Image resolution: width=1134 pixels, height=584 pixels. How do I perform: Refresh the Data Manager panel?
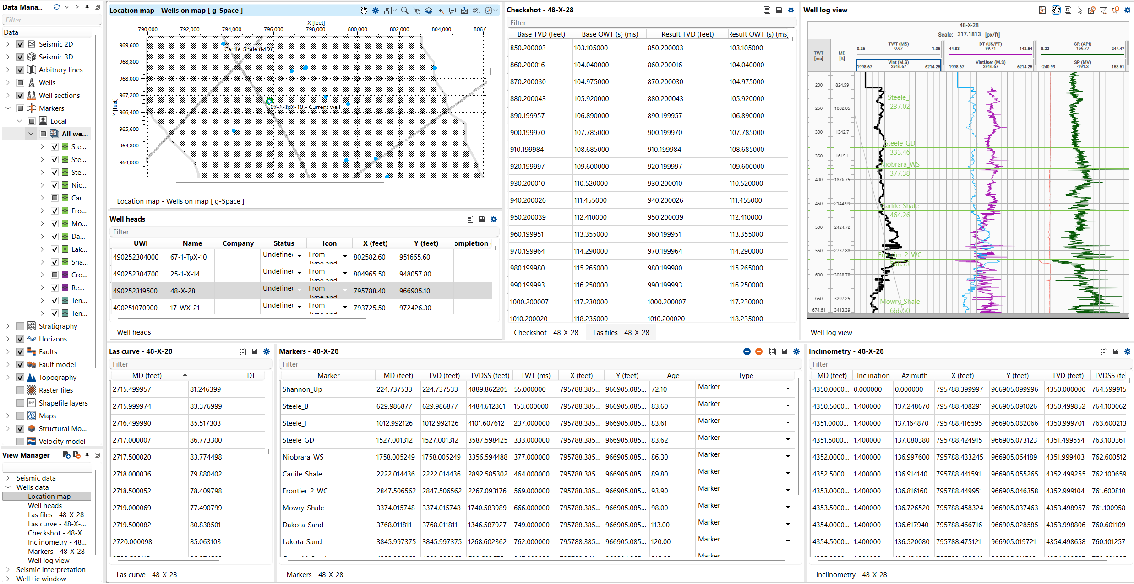(x=57, y=7)
